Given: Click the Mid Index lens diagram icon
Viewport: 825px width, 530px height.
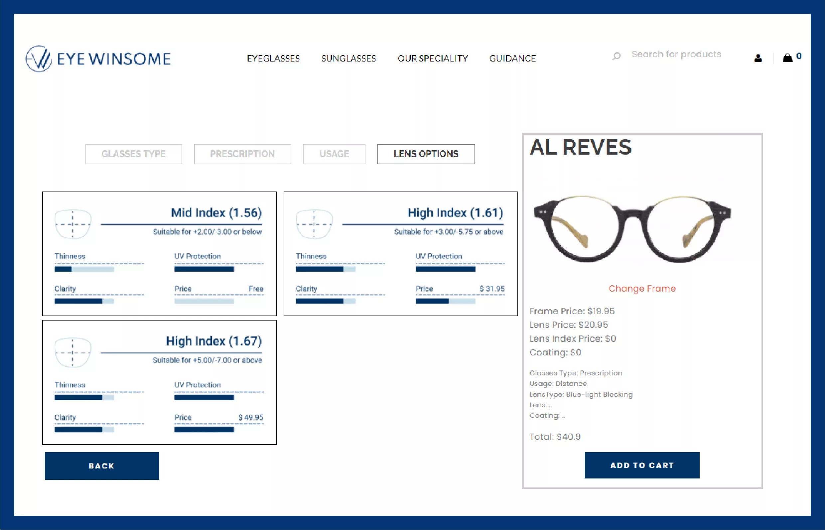Looking at the screenshot, I should click(73, 224).
